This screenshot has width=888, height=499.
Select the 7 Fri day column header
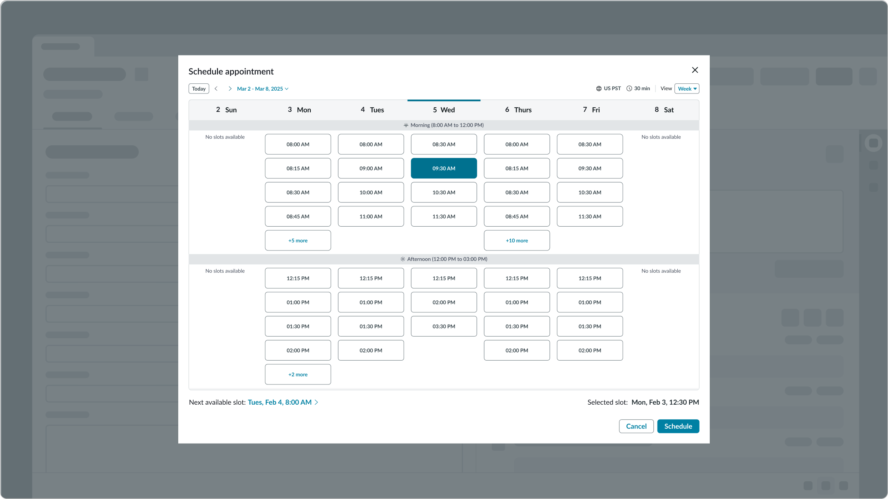(591, 110)
